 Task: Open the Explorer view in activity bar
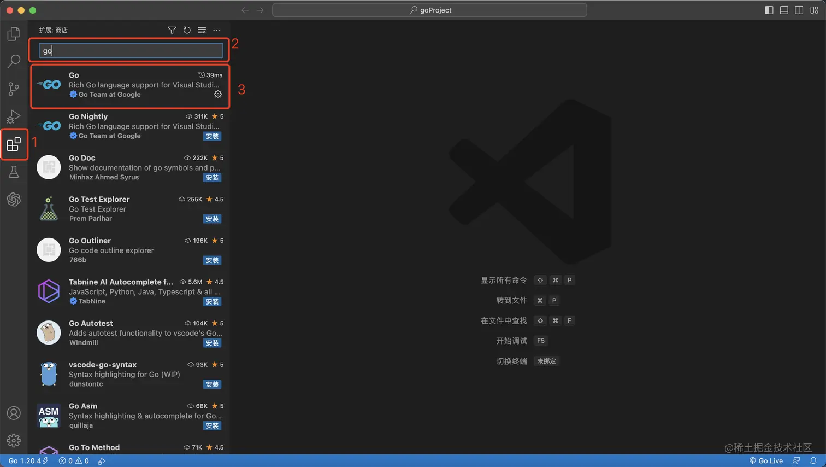pos(14,34)
